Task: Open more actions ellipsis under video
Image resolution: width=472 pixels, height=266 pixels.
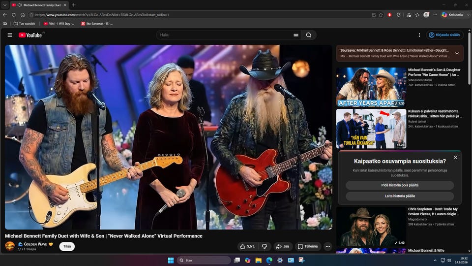Action: click(328, 246)
